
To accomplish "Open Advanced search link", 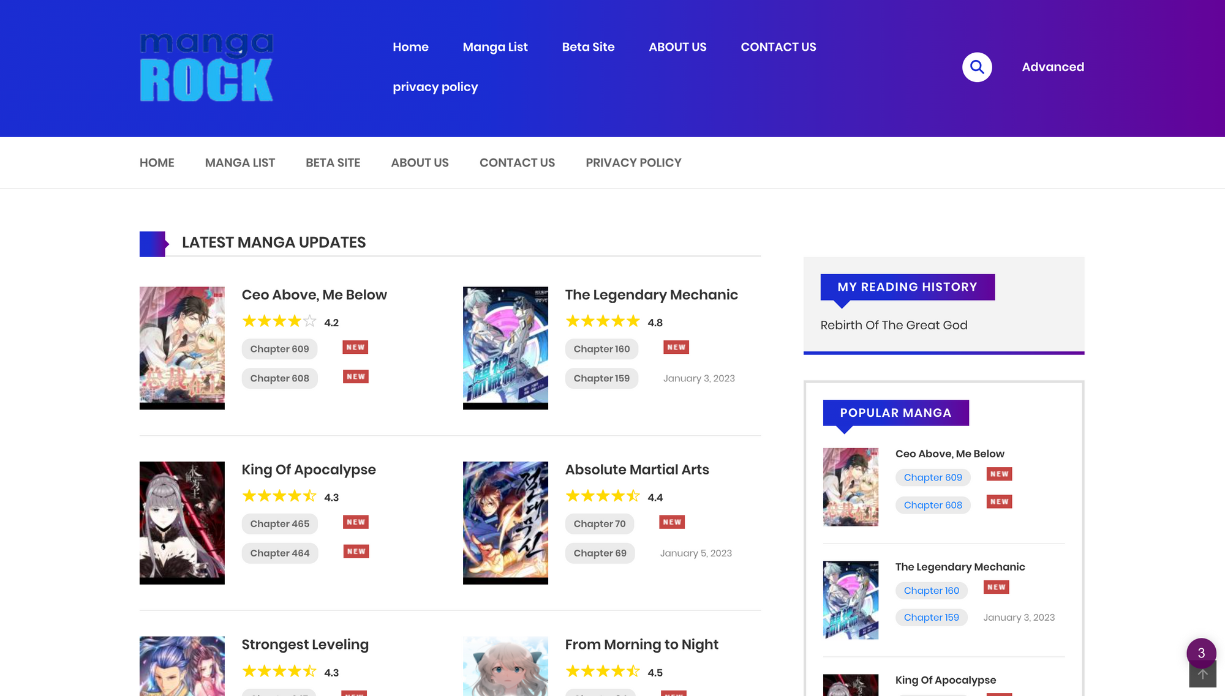I will point(1053,67).
